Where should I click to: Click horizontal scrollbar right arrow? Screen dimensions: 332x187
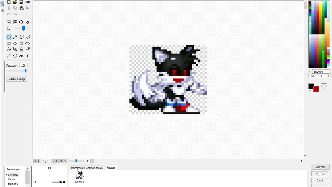coord(301,161)
